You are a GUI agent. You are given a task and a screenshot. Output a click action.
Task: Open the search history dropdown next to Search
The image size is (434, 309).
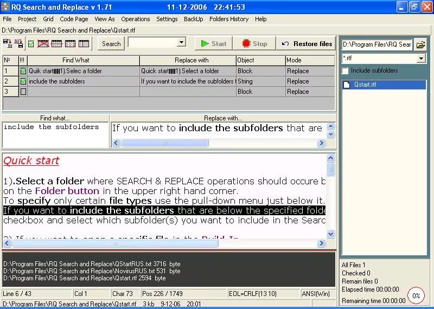click(x=181, y=43)
